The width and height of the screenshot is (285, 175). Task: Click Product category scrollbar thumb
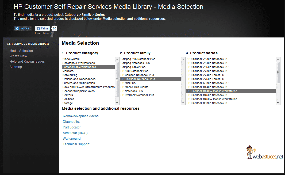(x=117, y=79)
